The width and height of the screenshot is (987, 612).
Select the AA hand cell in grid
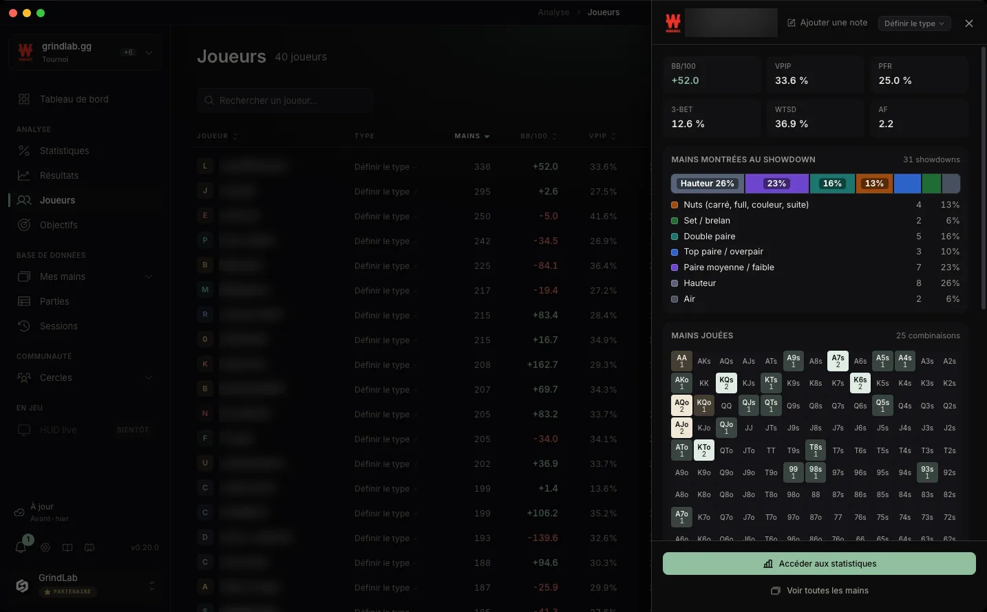point(681,361)
